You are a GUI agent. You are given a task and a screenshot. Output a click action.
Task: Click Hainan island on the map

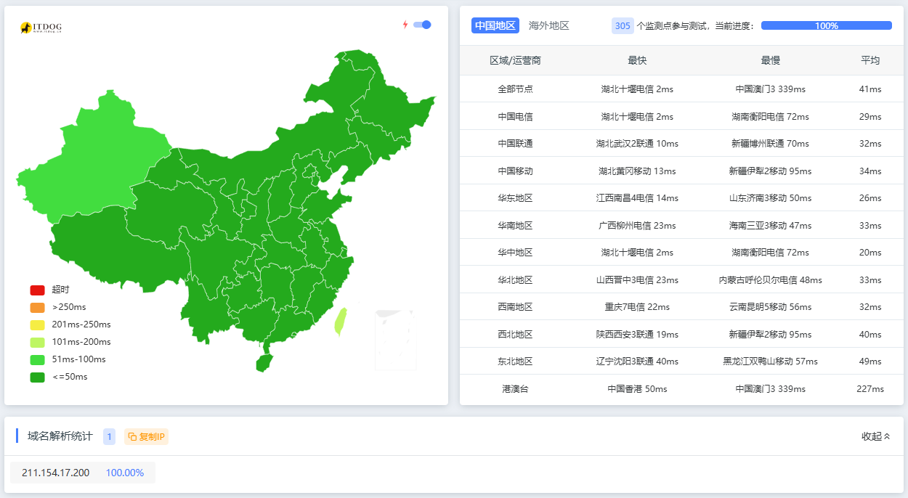(264, 362)
